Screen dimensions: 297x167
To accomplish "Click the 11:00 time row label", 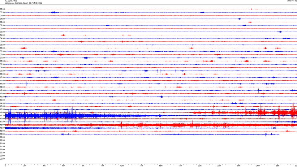I will [x=2, y=80].
